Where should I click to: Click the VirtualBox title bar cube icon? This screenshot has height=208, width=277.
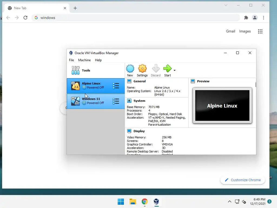pos(71,53)
